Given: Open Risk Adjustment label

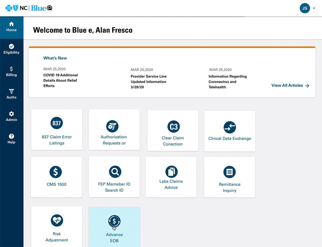Looking at the screenshot, I should tap(57, 237).
